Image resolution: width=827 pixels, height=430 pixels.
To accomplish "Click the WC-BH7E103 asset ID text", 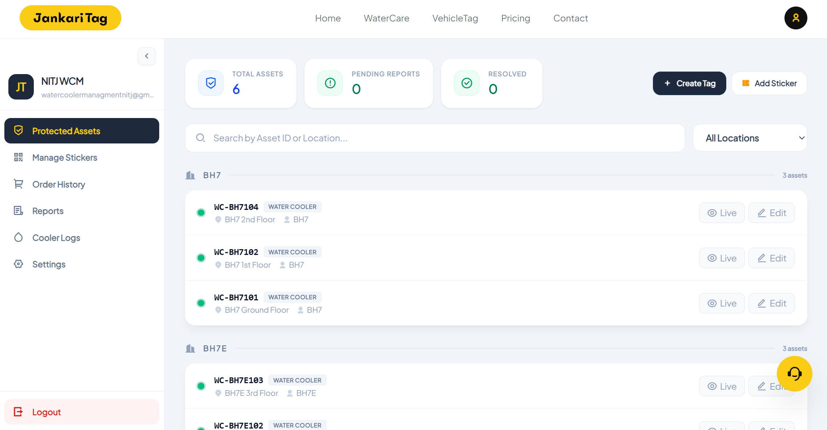I will tap(238, 380).
